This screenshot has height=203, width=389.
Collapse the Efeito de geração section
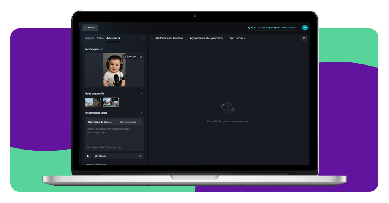(x=141, y=94)
